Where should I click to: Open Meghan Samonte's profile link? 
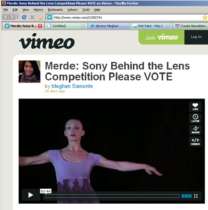point(72,86)
